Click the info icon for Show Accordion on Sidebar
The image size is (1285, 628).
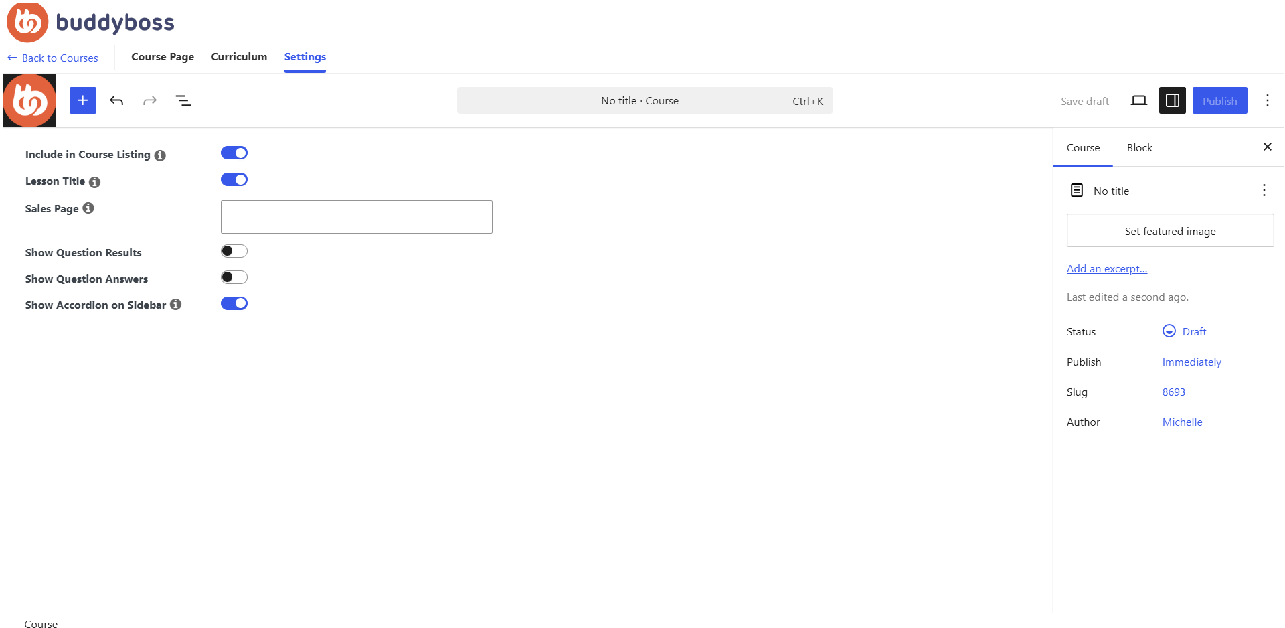[x=175, y=304]
